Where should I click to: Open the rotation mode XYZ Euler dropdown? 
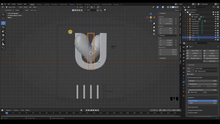tap(168, 35)
